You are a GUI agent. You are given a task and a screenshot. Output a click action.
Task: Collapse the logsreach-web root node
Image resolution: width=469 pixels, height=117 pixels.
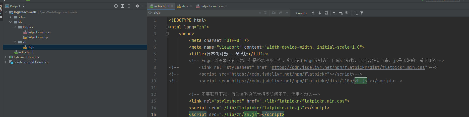6,12
